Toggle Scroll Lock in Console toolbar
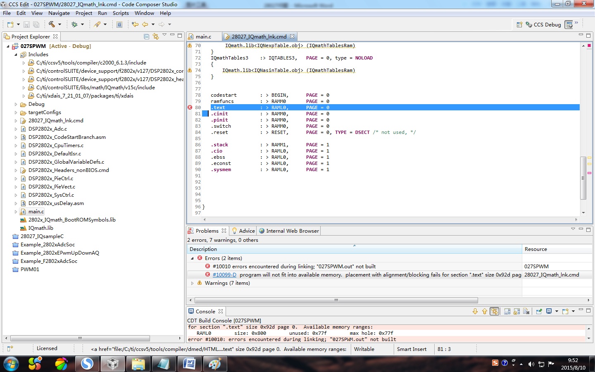The image size is (595, 372). click(x=516, y=311)
